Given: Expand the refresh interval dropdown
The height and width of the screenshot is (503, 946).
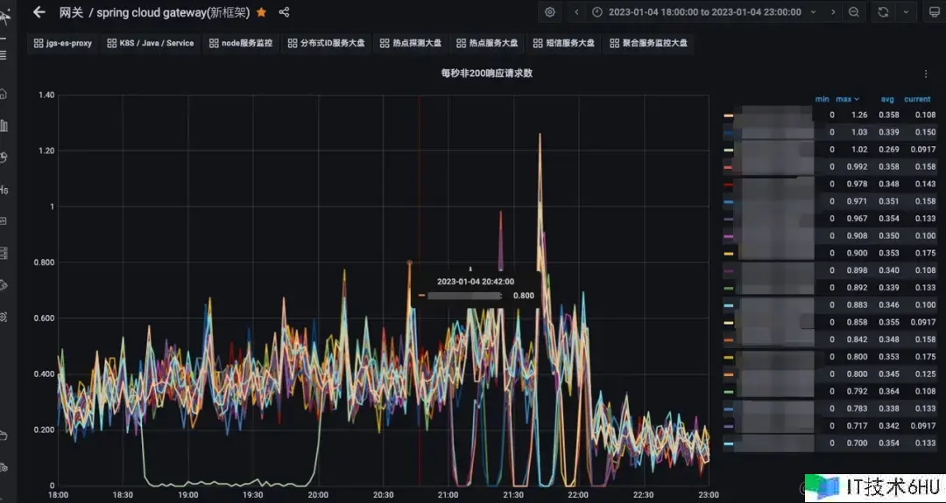Looking at the screenshot, I should [x=905, y=12].
